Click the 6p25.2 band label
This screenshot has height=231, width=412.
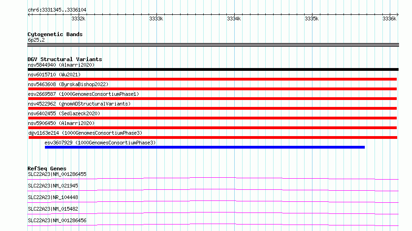click(x=36, y=40)
